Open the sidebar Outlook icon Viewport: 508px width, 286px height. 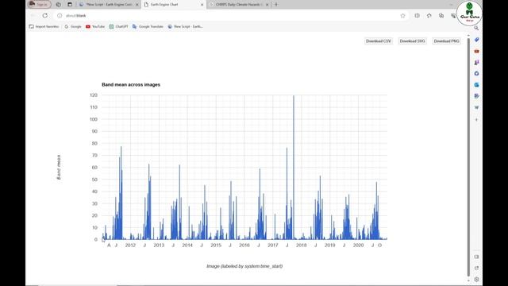point(476,85)
